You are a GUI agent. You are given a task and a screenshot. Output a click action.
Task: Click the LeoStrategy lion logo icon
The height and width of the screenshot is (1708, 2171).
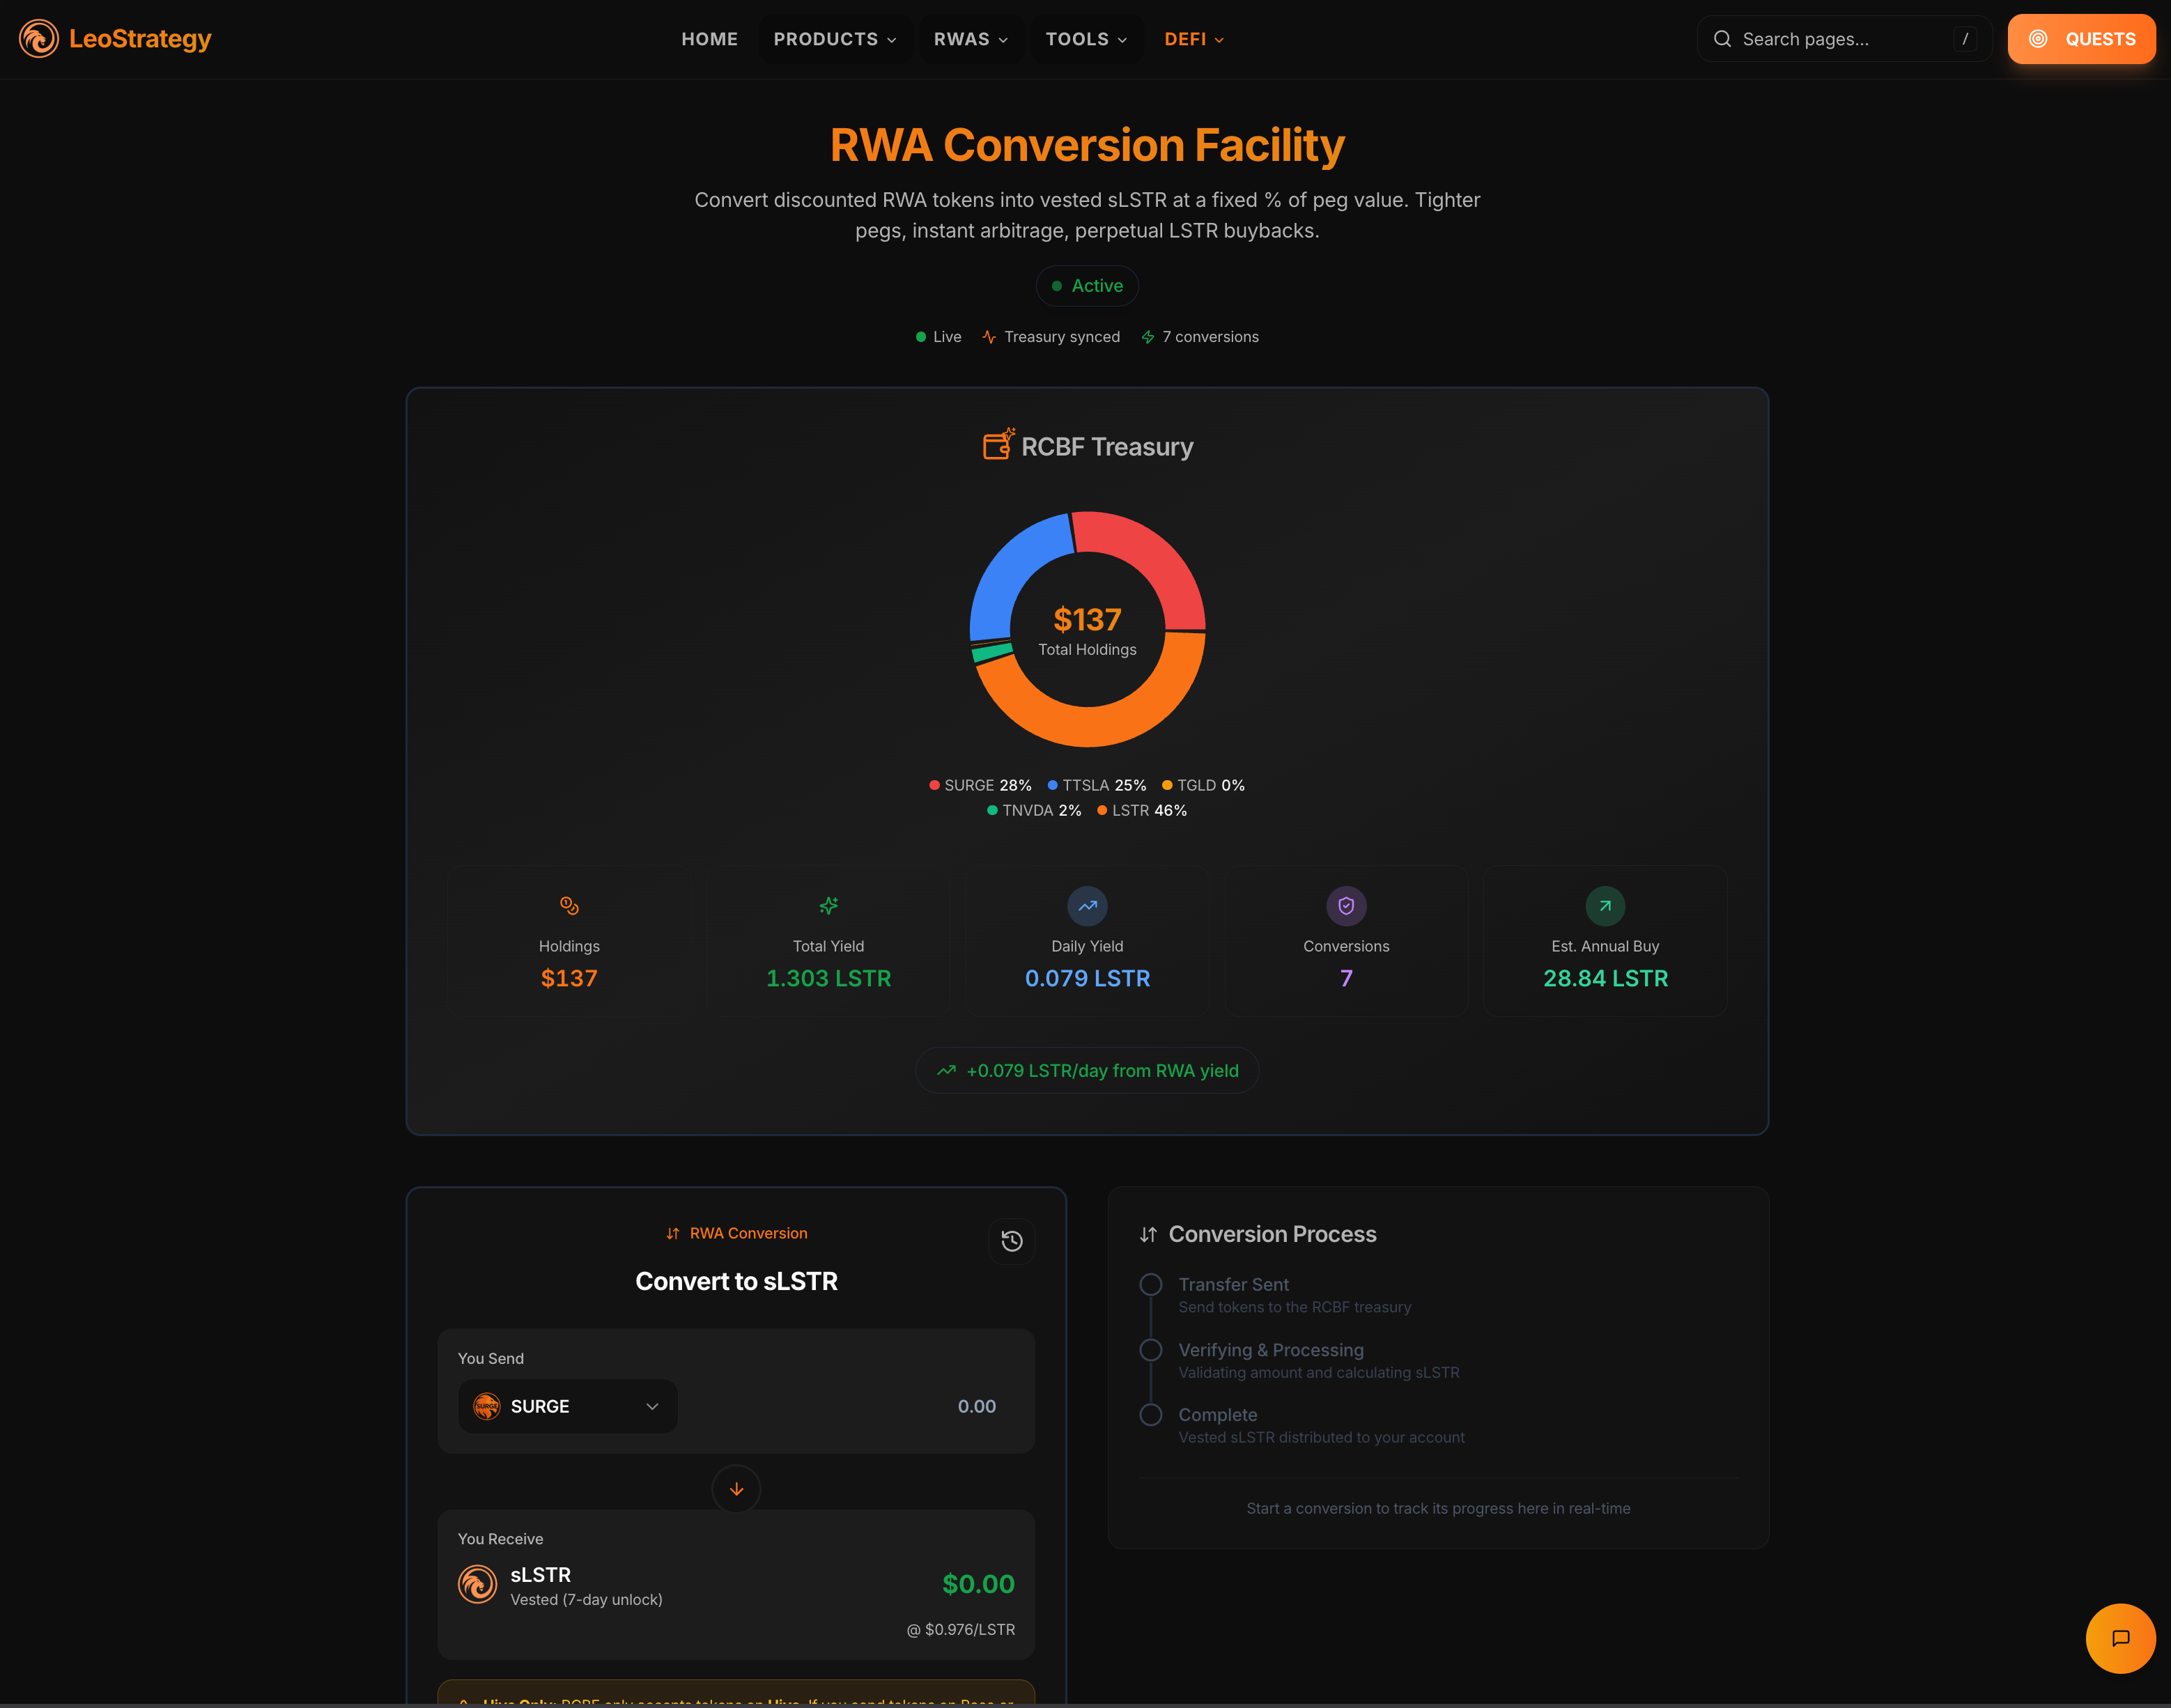[39, 39]
